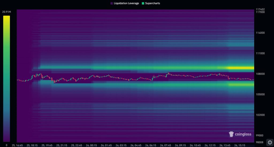Image resolution: width=274 pixels, height=147 pixels.
Task: Click the bright yellow liquidation band near 109000
Action: click(x=240, y=68)
